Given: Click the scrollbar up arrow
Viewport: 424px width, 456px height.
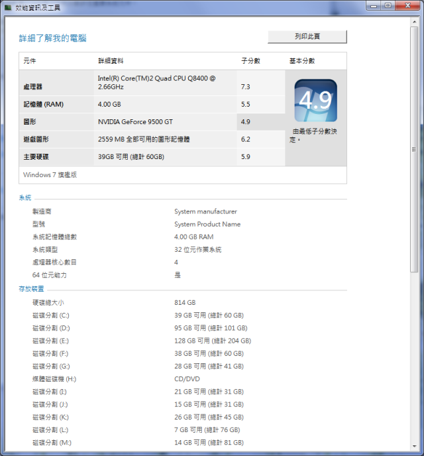Looking at the screenshot, I should tap(415, 22).
